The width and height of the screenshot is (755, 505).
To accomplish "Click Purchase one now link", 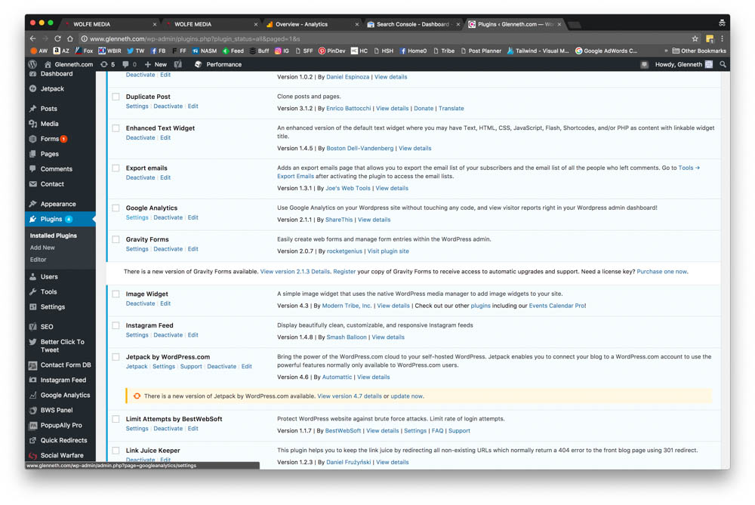I will (x=661, y=272).
